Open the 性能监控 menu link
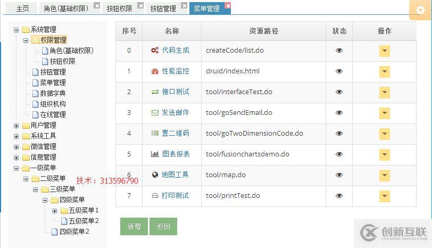The image size is (432, 248). pos(176,71)
